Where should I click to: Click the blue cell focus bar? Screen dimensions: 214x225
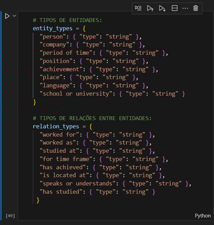[x=1, y=116]
